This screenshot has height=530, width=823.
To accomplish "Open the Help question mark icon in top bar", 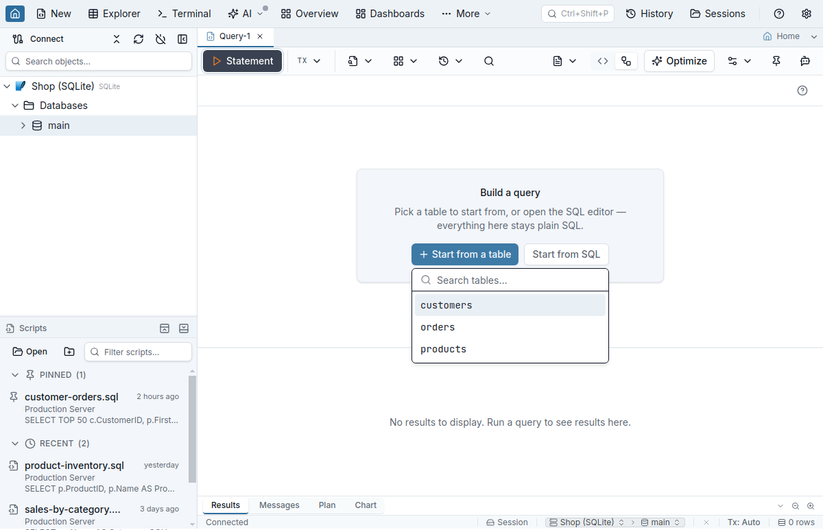I will [779, 14].
